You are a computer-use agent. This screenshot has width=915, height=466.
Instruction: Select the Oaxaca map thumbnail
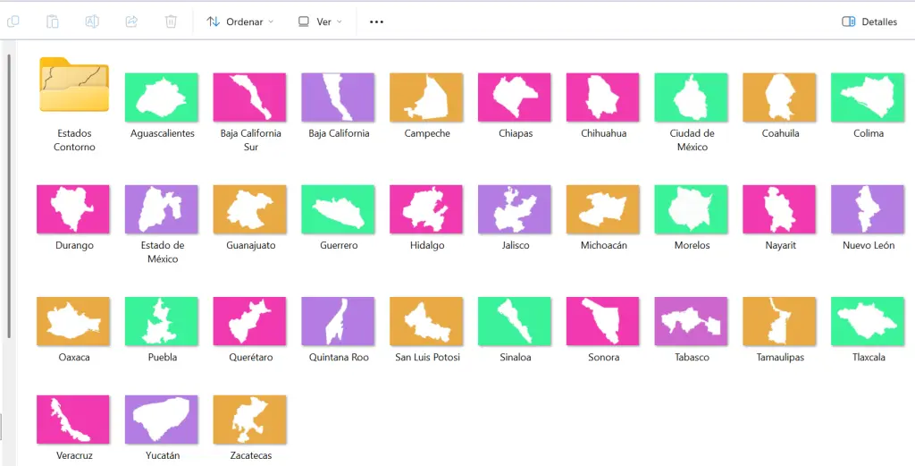[73, 321]
